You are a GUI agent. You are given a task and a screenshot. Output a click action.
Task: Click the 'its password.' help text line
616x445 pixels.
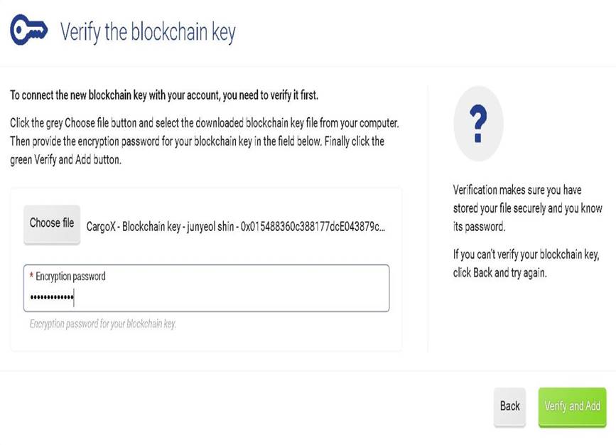click(x=479, y=227)
